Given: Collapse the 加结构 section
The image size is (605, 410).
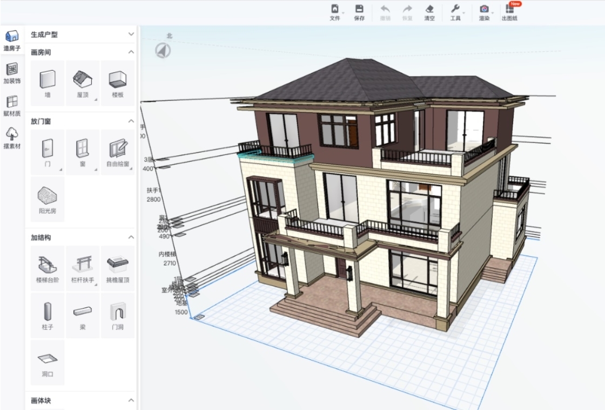Looking at the screenshot, I should 131,237.
